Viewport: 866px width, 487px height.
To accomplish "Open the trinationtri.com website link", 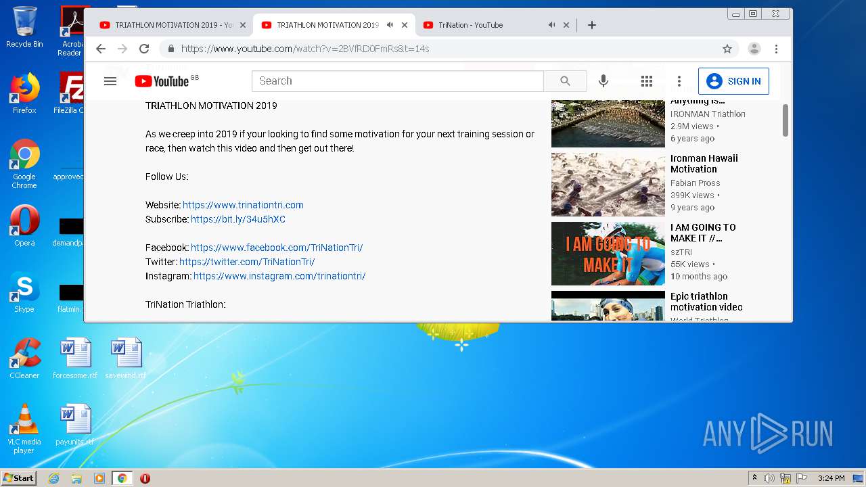I will [x=243, y=205].
